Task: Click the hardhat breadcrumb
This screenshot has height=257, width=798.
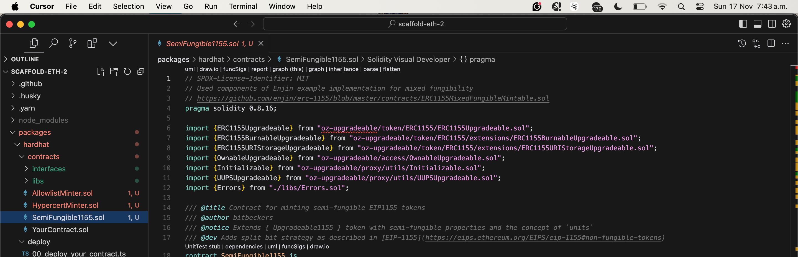Action: tap(211, 59)
